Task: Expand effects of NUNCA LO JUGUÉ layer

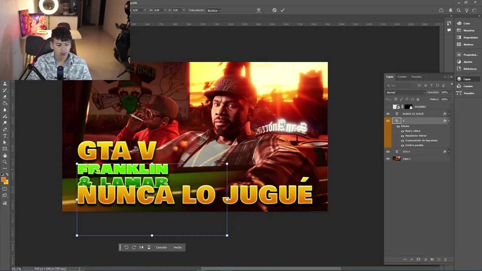Action: 449,114
